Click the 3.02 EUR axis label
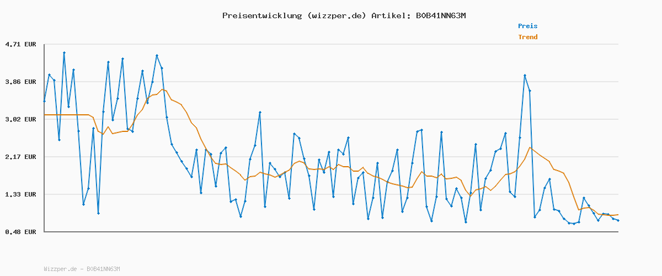 (x=20, y=119)
